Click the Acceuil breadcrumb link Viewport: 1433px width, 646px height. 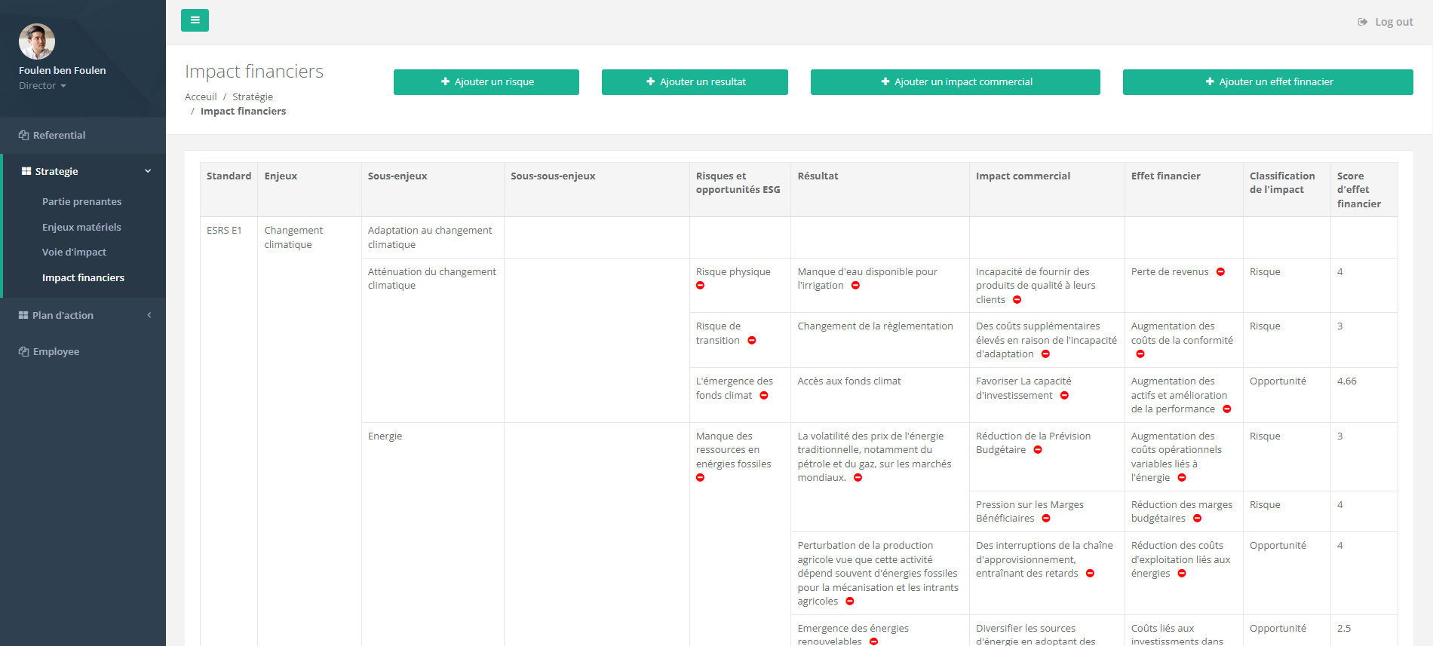[201, 96]
